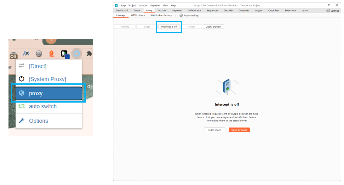
Task: Select the [Direct] connection mode
Action: 49,66
